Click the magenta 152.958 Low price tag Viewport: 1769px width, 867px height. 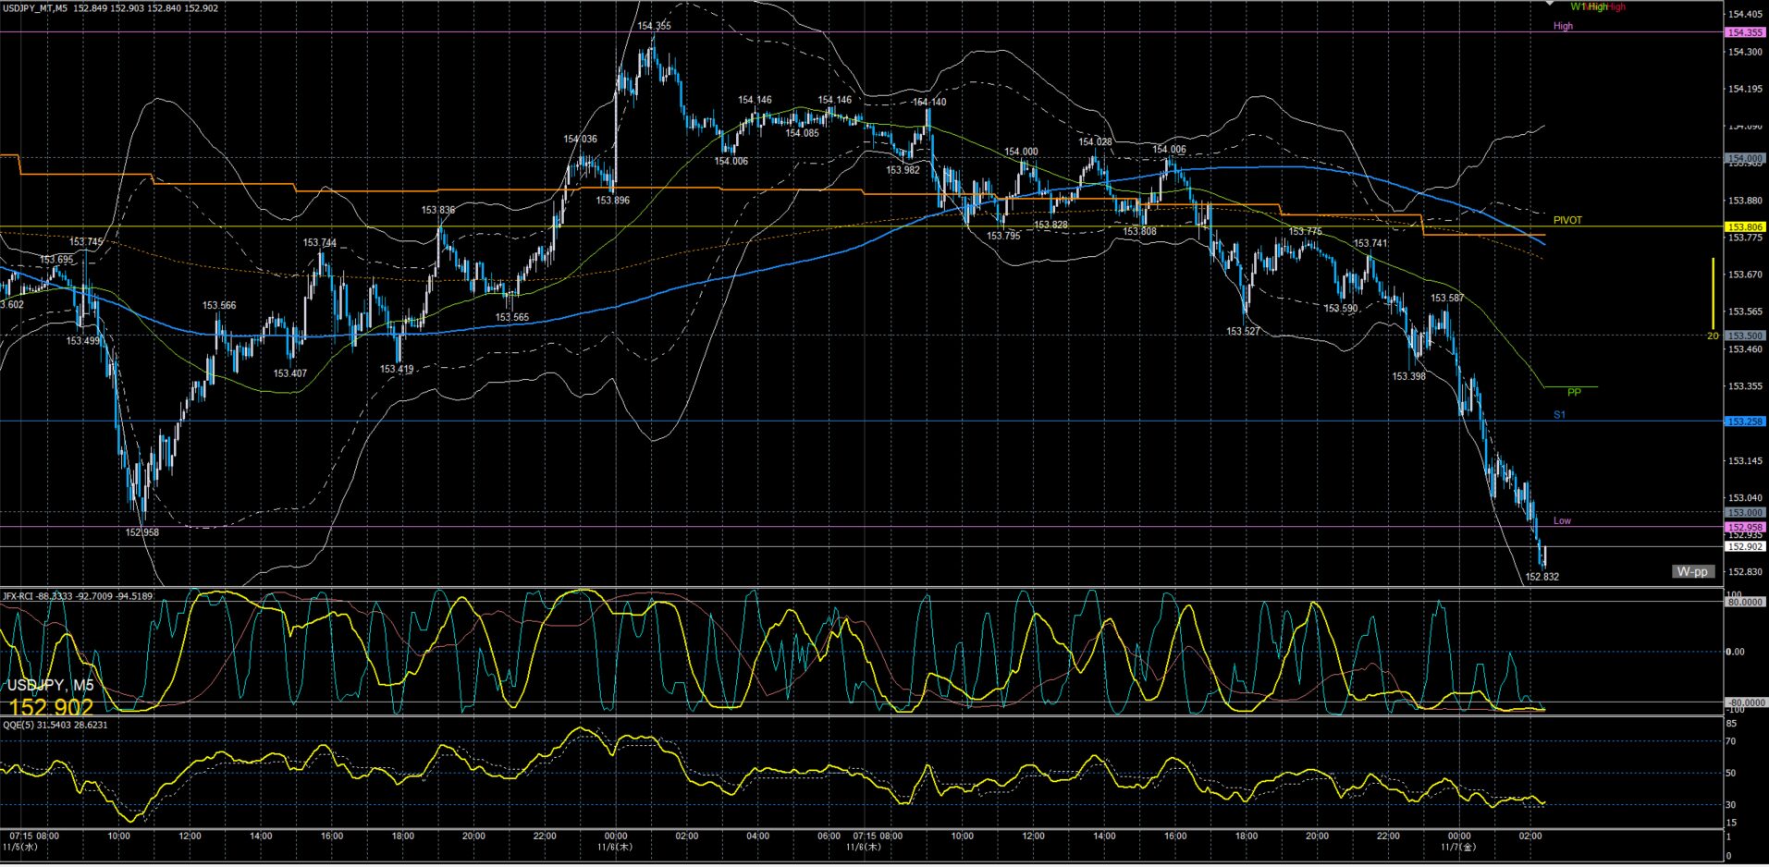coord(1745,527)
